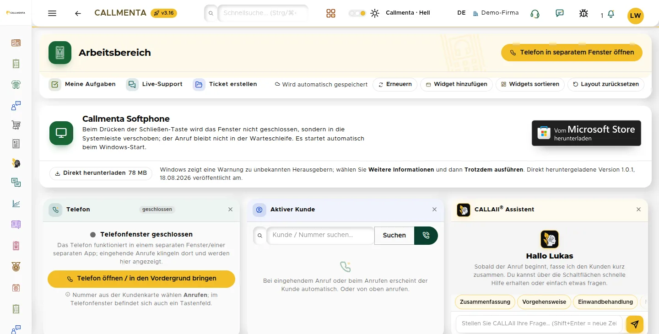Click the Erneuern button
Viewport: 659px width, 334px height.
pyautogui.click(x=395, y=84)
